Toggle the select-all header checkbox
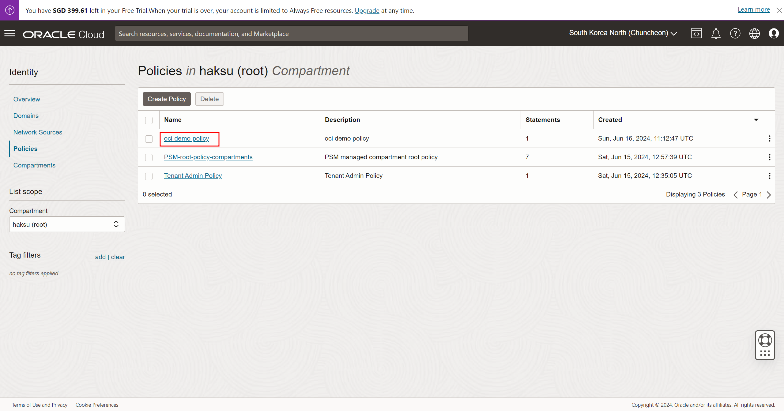784x411 pixels. point(149,120)
